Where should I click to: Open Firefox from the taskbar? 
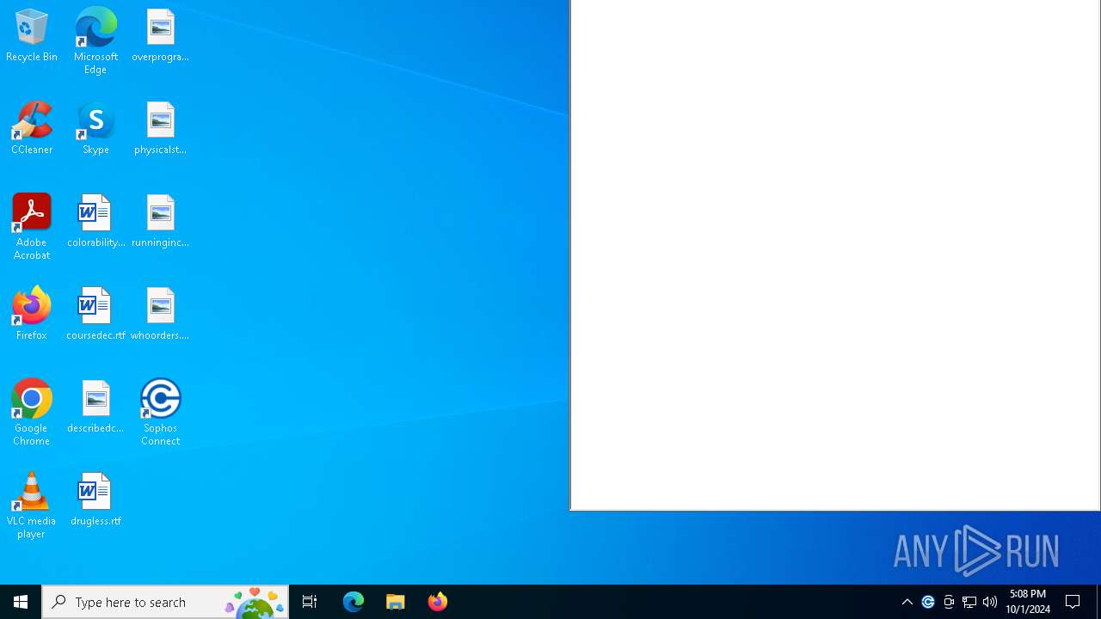(x=438, y=602)
